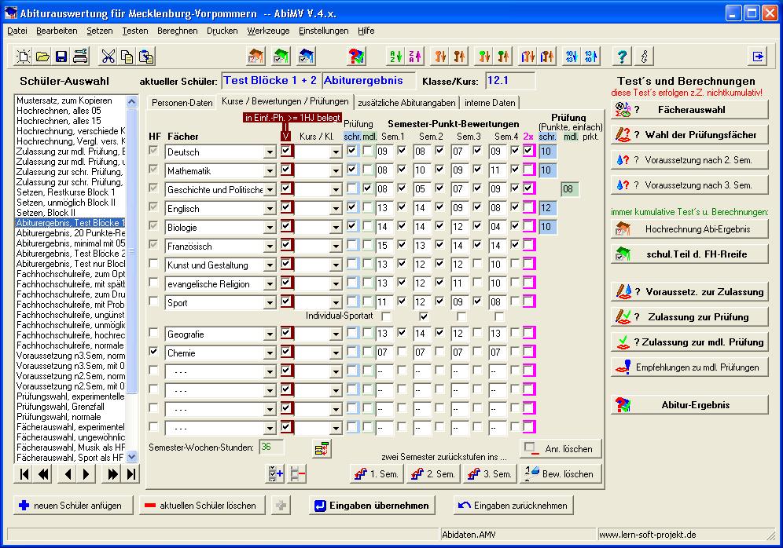
Task: Expand the Sport subject dropdown
Action: coord(270,303)
